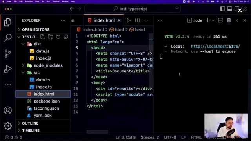
Task: Open editor more actions ellipsis
Action: [x=146, y=20]
